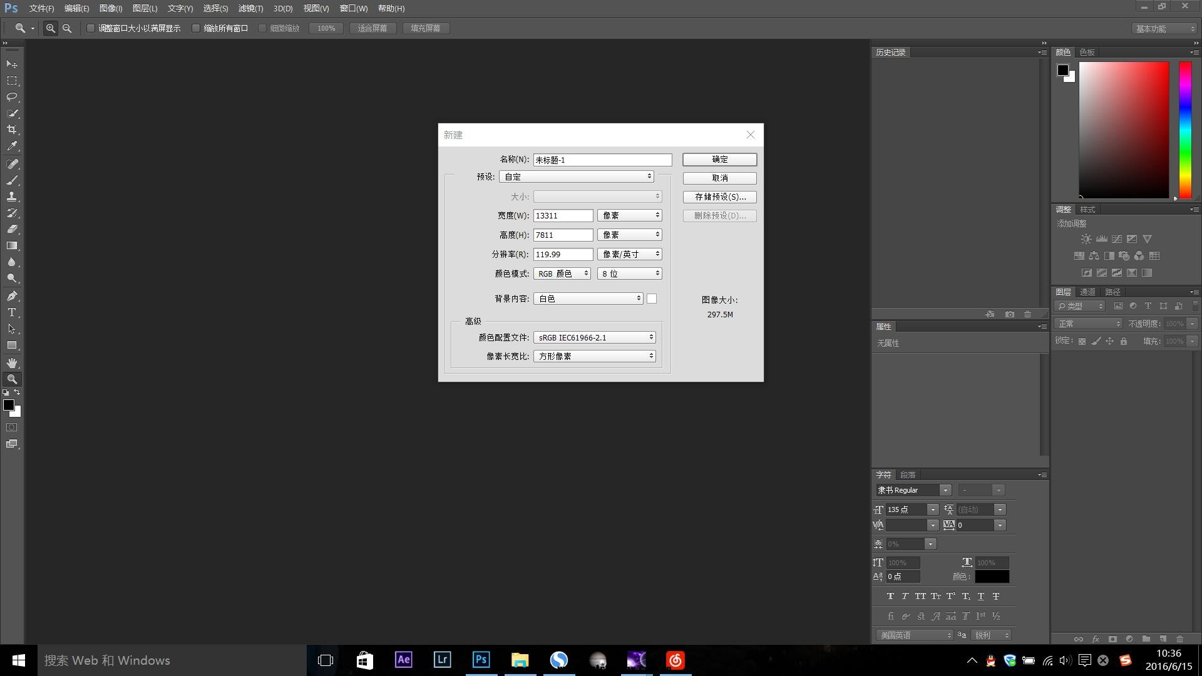Open width units dropdown
Viewport: 1202px width, 676px height.
click(x=630, y=215)
